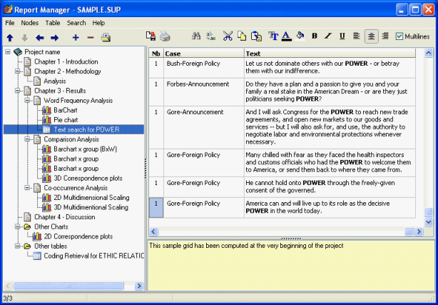Toggle the Multilines checkbox
The height and width of the screenshot is (305, 438).
tap(399, 36)
